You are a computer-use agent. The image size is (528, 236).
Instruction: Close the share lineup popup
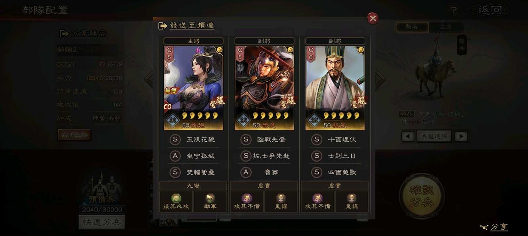click(x=373, y=18)
